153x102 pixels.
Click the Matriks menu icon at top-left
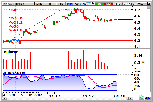click(x=5, y=4)
